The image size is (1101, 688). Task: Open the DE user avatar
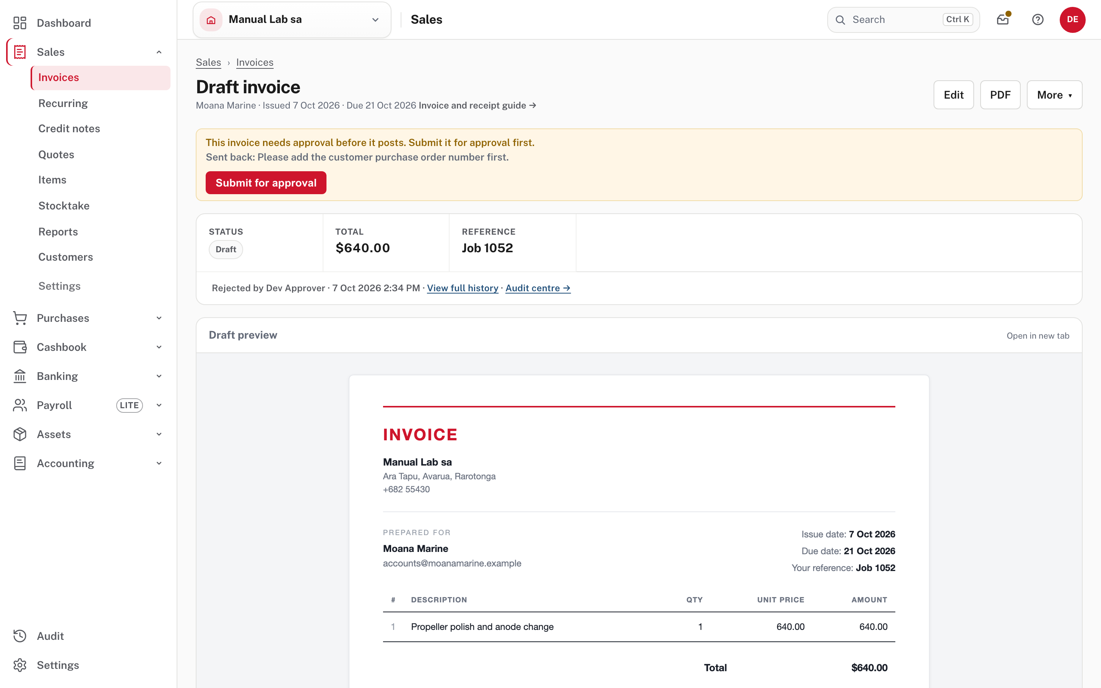[x=1072, y=19]
